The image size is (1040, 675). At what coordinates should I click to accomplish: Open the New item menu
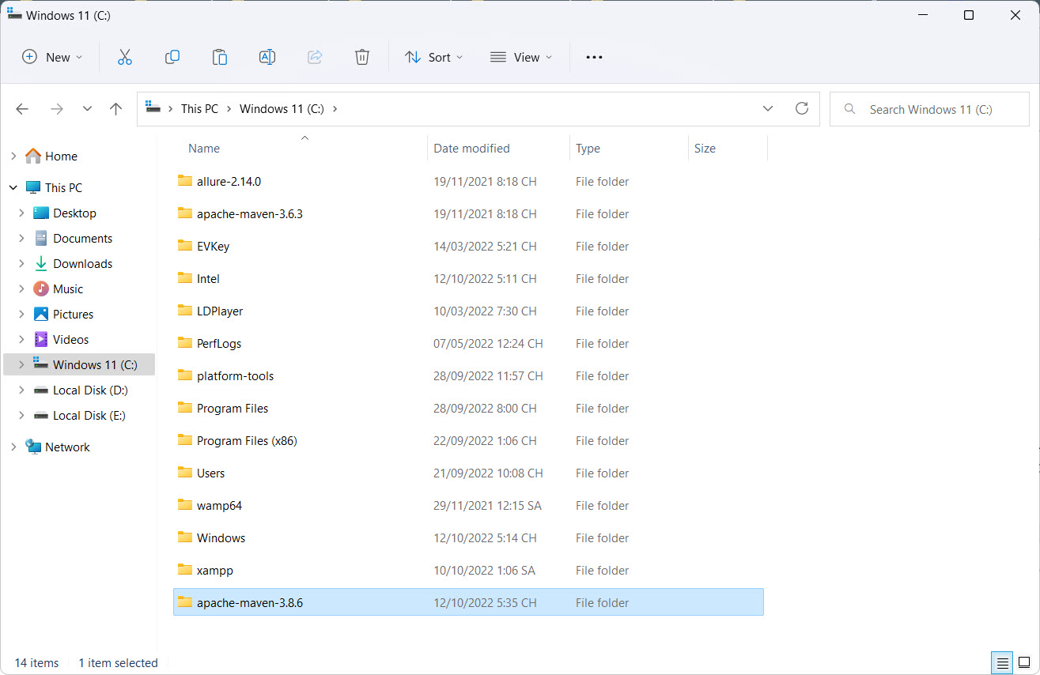click(52, 57)
